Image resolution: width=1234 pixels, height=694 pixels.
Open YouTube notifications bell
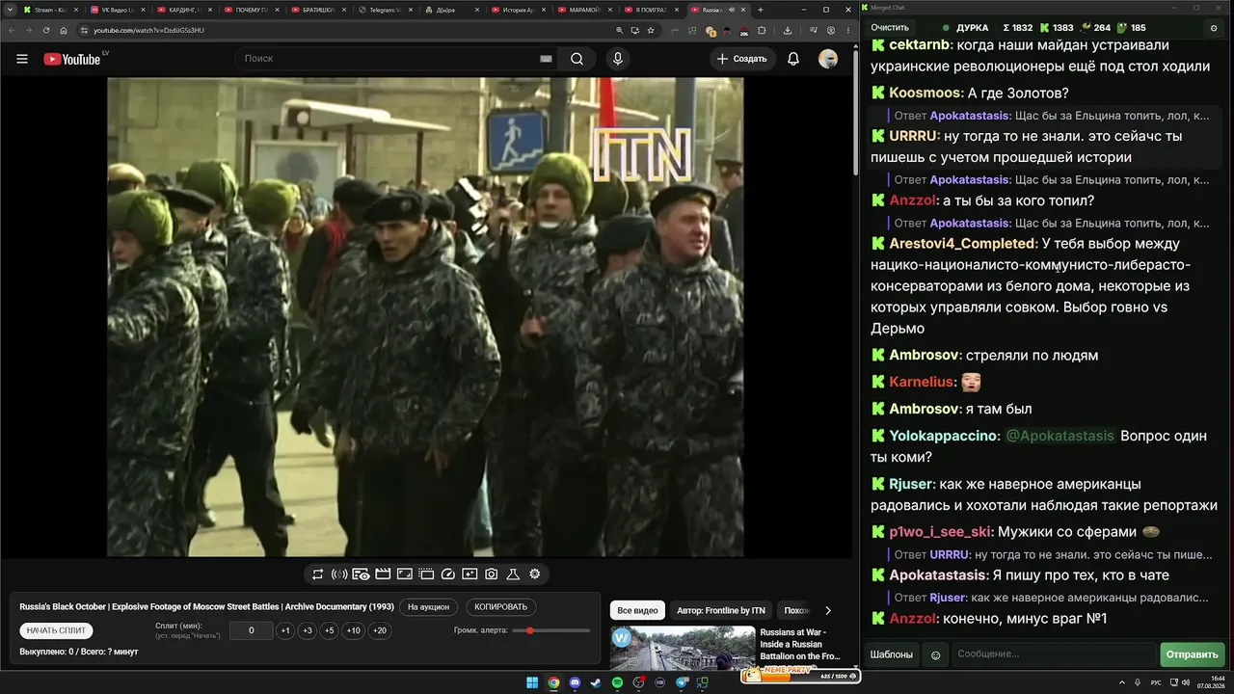pyautogui.click(x=793, y=59)
